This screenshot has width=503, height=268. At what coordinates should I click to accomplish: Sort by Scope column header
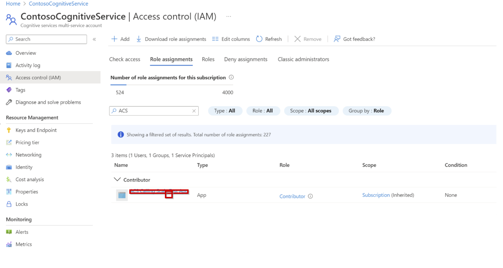pyautogui.click(x=369, y=165)
